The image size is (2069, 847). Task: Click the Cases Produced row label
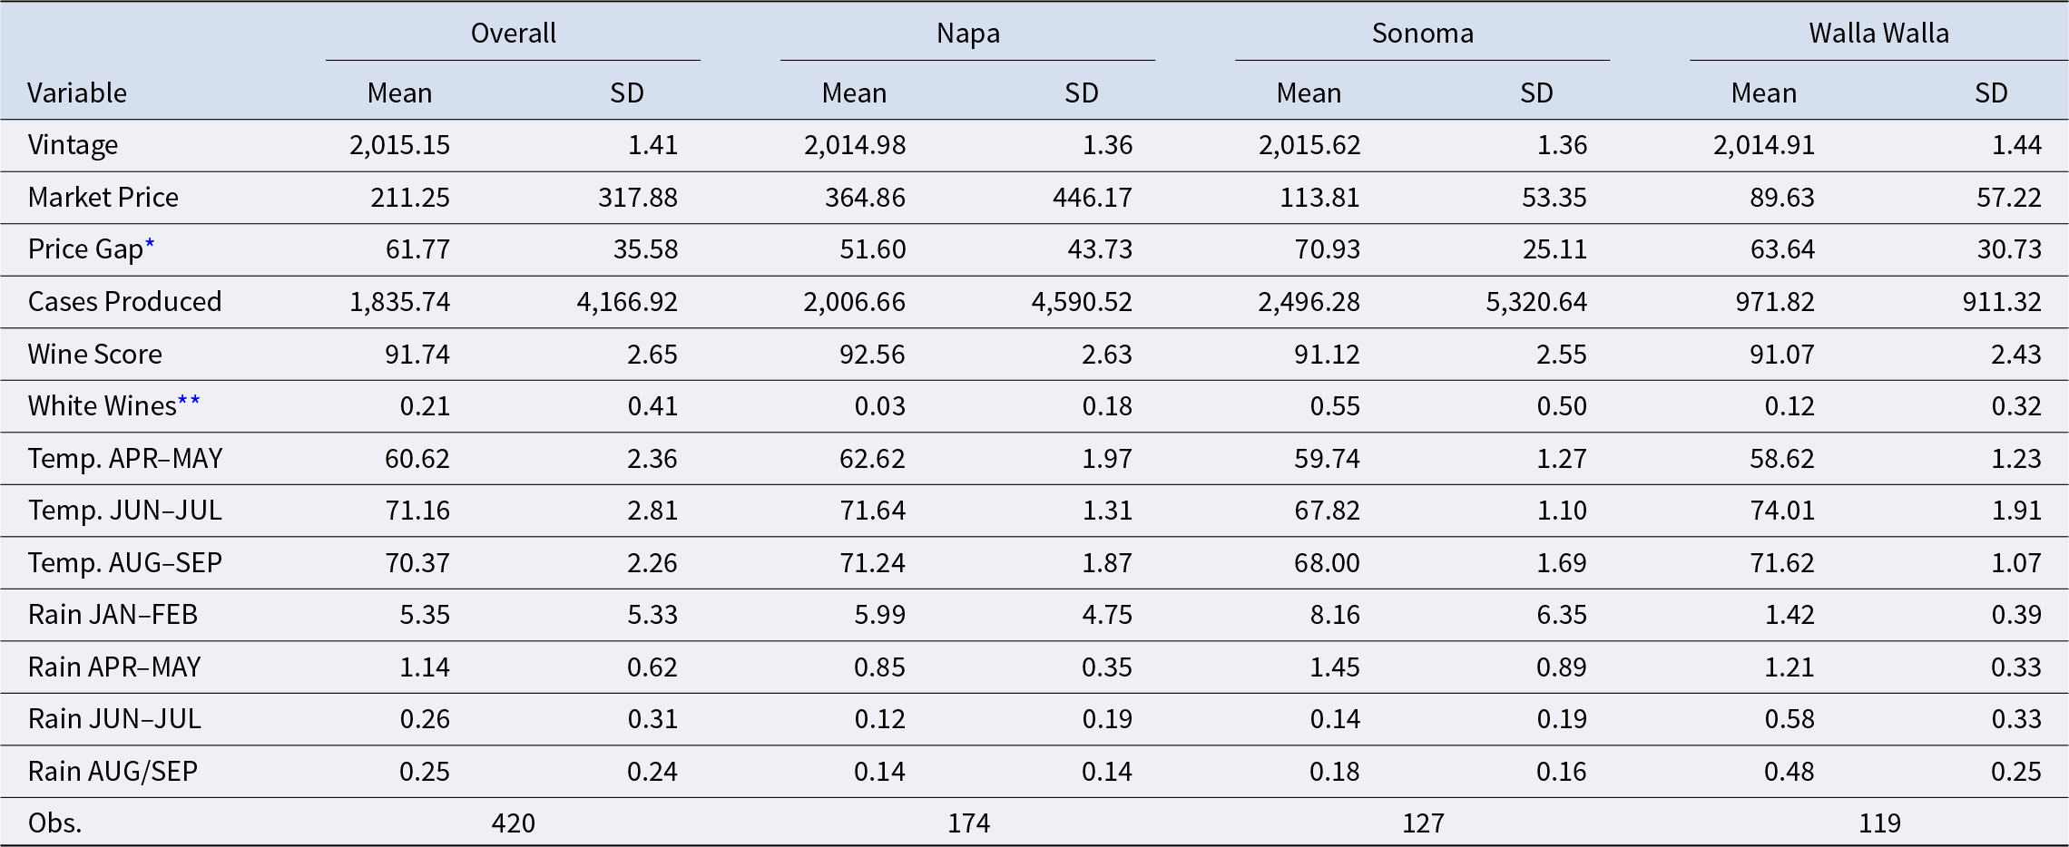[124, 301]
